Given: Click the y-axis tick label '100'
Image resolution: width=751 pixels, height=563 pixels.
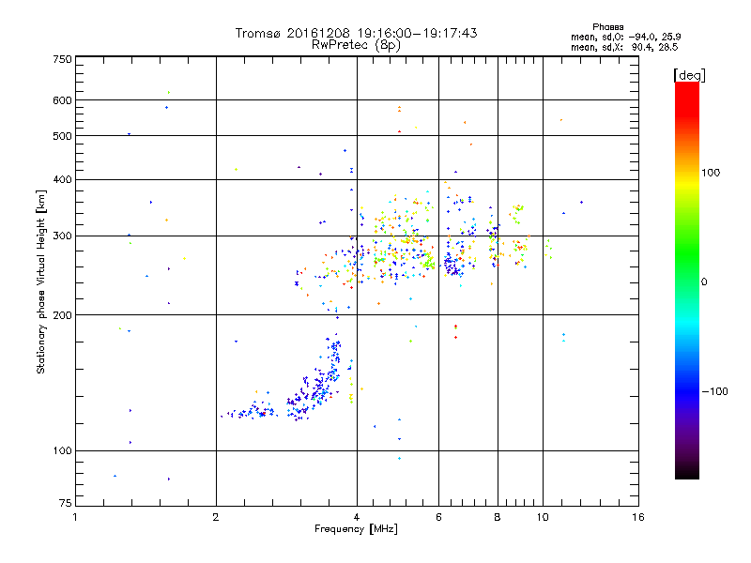Looking at the screenshot, I should pos(63,450).
